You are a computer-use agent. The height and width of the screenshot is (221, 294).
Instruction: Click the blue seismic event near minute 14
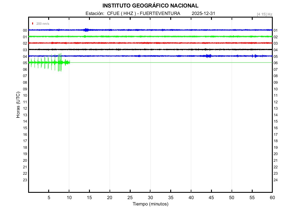click(86, 30)
